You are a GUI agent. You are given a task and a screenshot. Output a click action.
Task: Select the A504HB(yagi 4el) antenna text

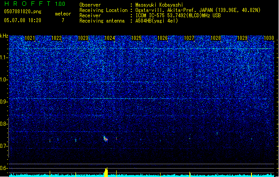[157, 21]
